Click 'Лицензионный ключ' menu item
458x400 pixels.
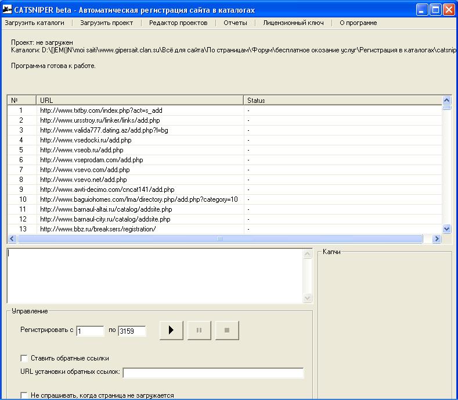pyautogui.click(x=293, y=23)
